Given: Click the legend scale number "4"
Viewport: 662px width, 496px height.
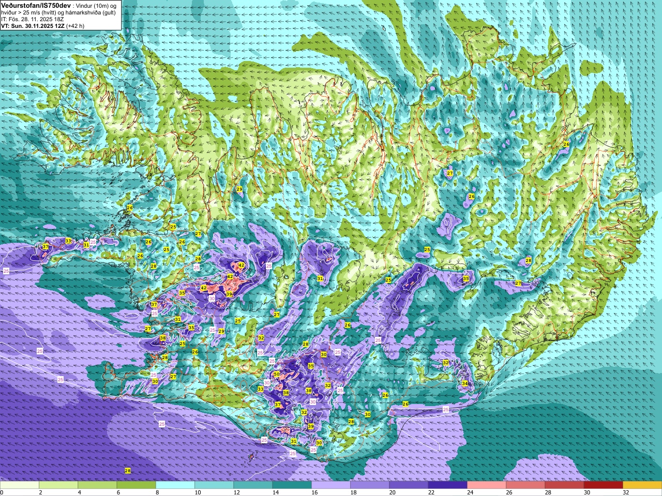Looking at the screenshot, I should pos(79,493).
